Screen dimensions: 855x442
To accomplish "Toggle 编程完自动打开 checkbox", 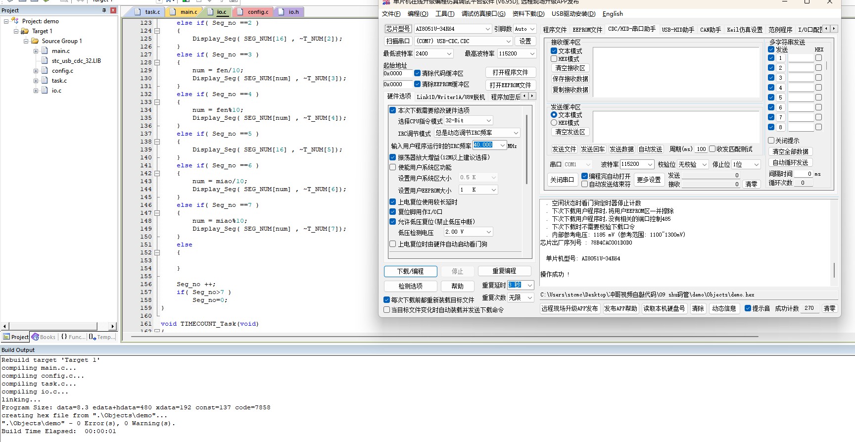I will (x=585, y=176).
